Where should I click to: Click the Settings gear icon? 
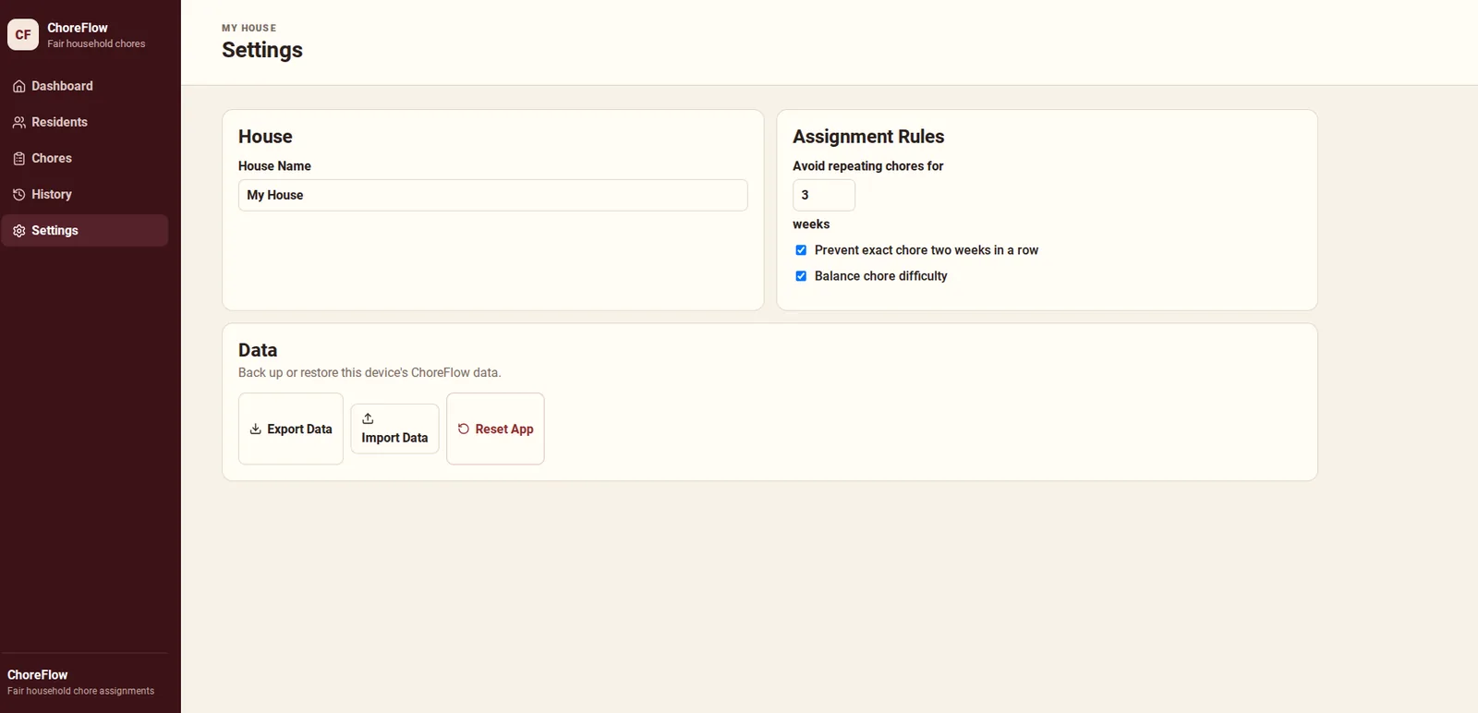[x=18, y=230]
